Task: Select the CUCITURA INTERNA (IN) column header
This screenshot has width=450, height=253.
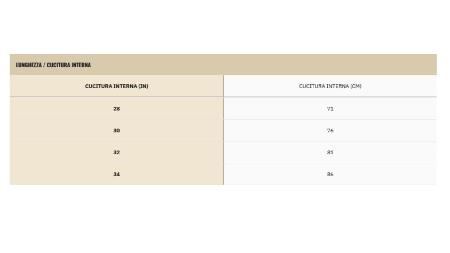Action: 116,86
